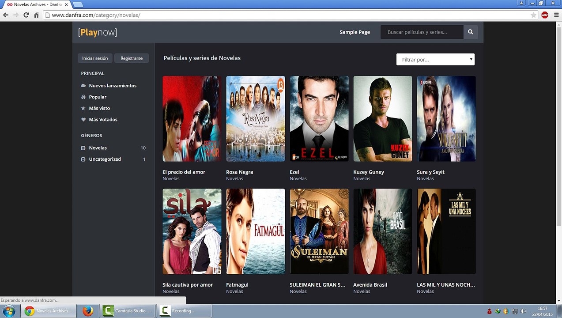Open the El precio del amor title link
The image size is (562, 318).
point(184,172)
